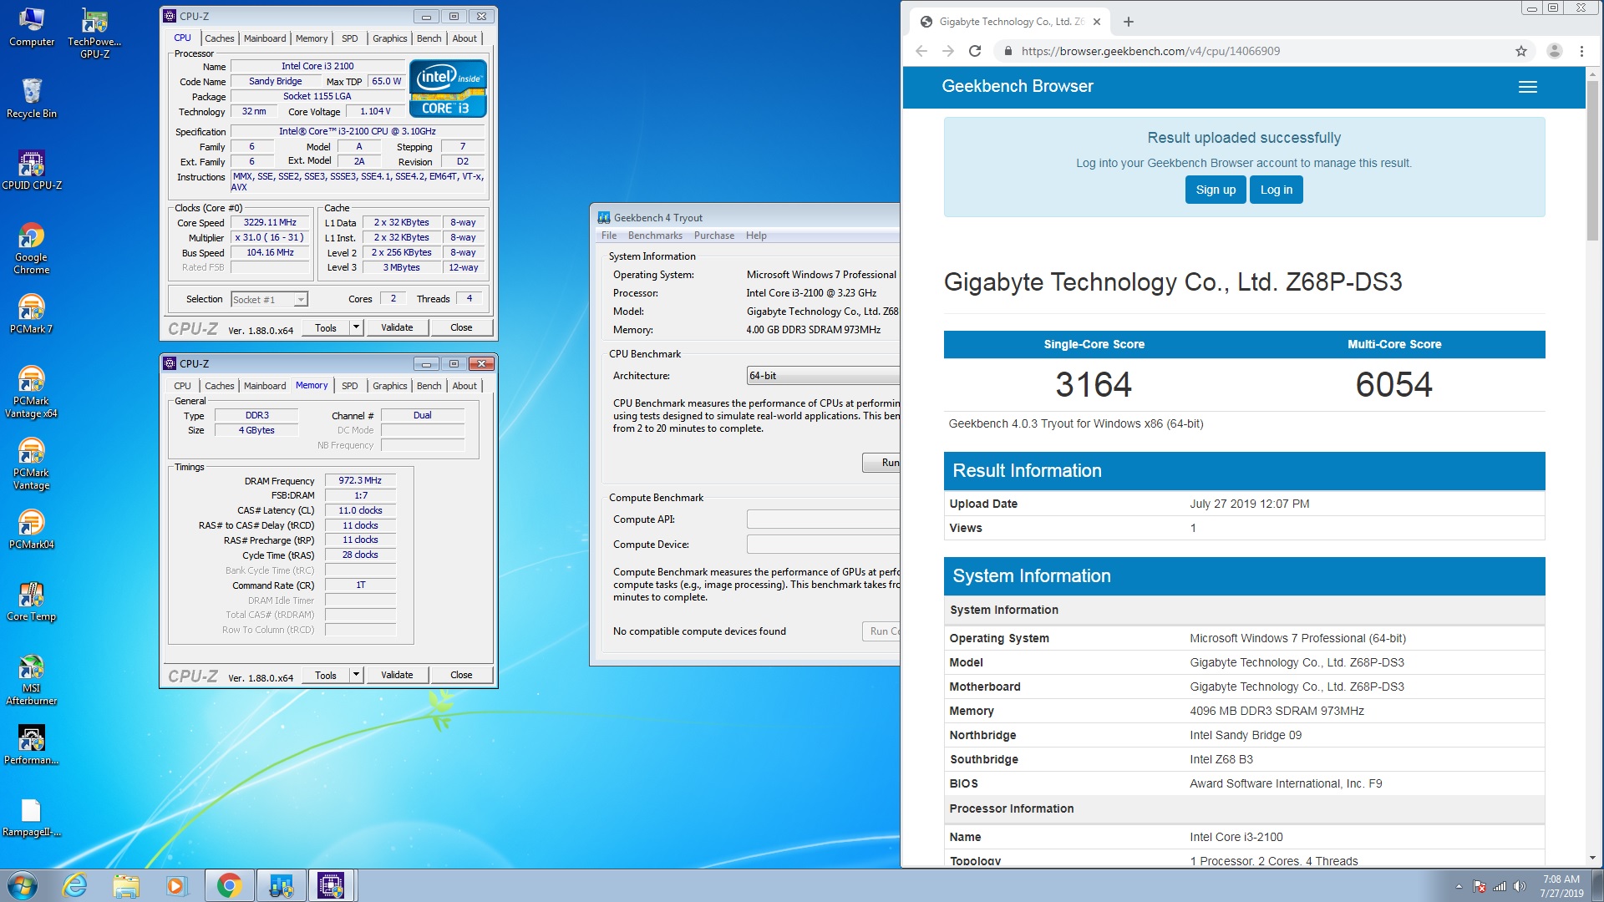Launch Core Temp desktop shortcut

pyautogui.click(x=32, y=601)
